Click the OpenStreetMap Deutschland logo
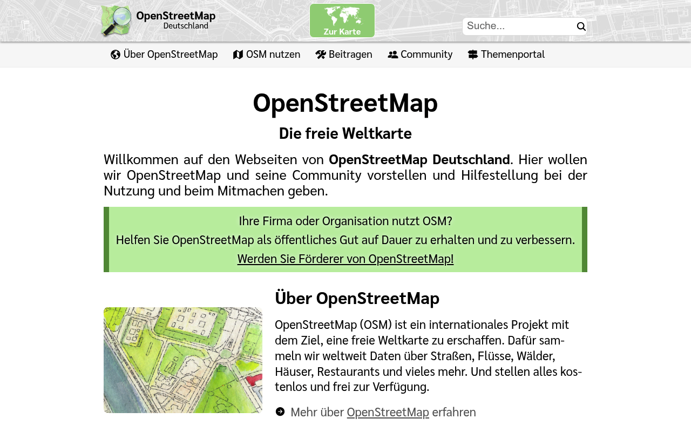691x432 pixels. pos(158,21)
